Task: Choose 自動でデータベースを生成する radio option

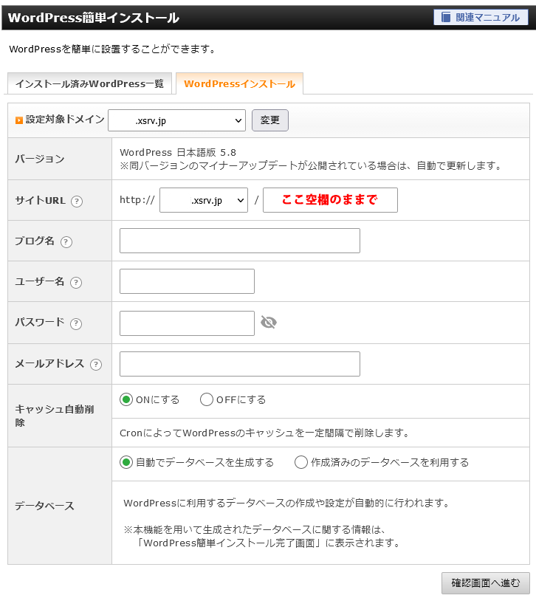Action: (126, 462)
